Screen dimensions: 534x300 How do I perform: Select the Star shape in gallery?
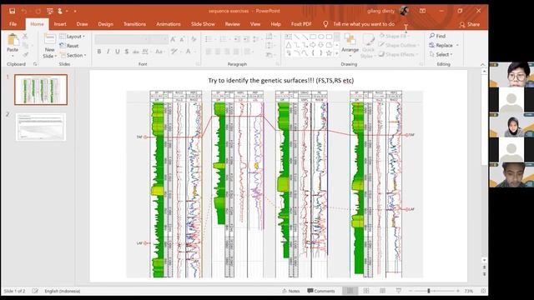pyautogui.click(x=329, y=53)
